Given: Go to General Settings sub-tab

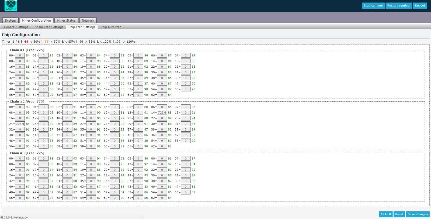Looking at the screenshot, I should (16, 27).
